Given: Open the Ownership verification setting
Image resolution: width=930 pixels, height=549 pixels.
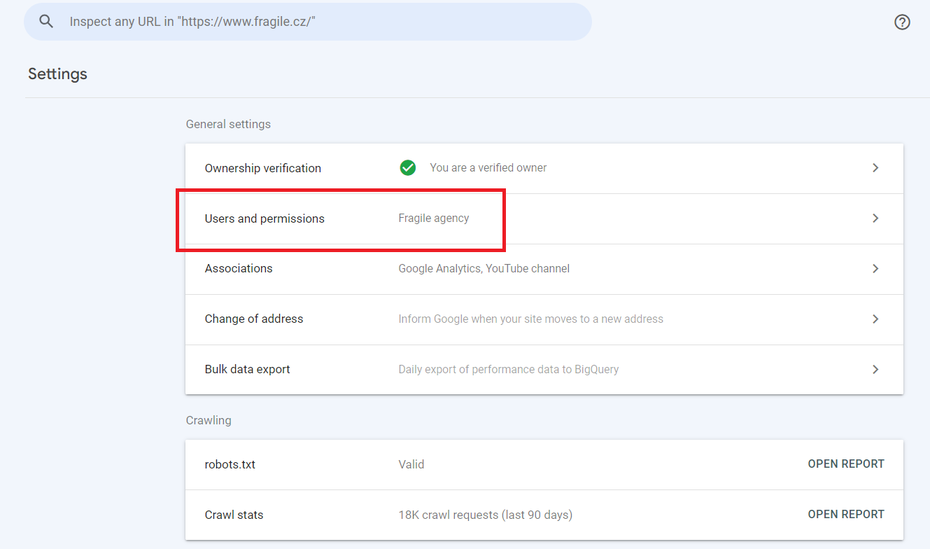Looking at the screenshot, I should [x=262, y=168].
